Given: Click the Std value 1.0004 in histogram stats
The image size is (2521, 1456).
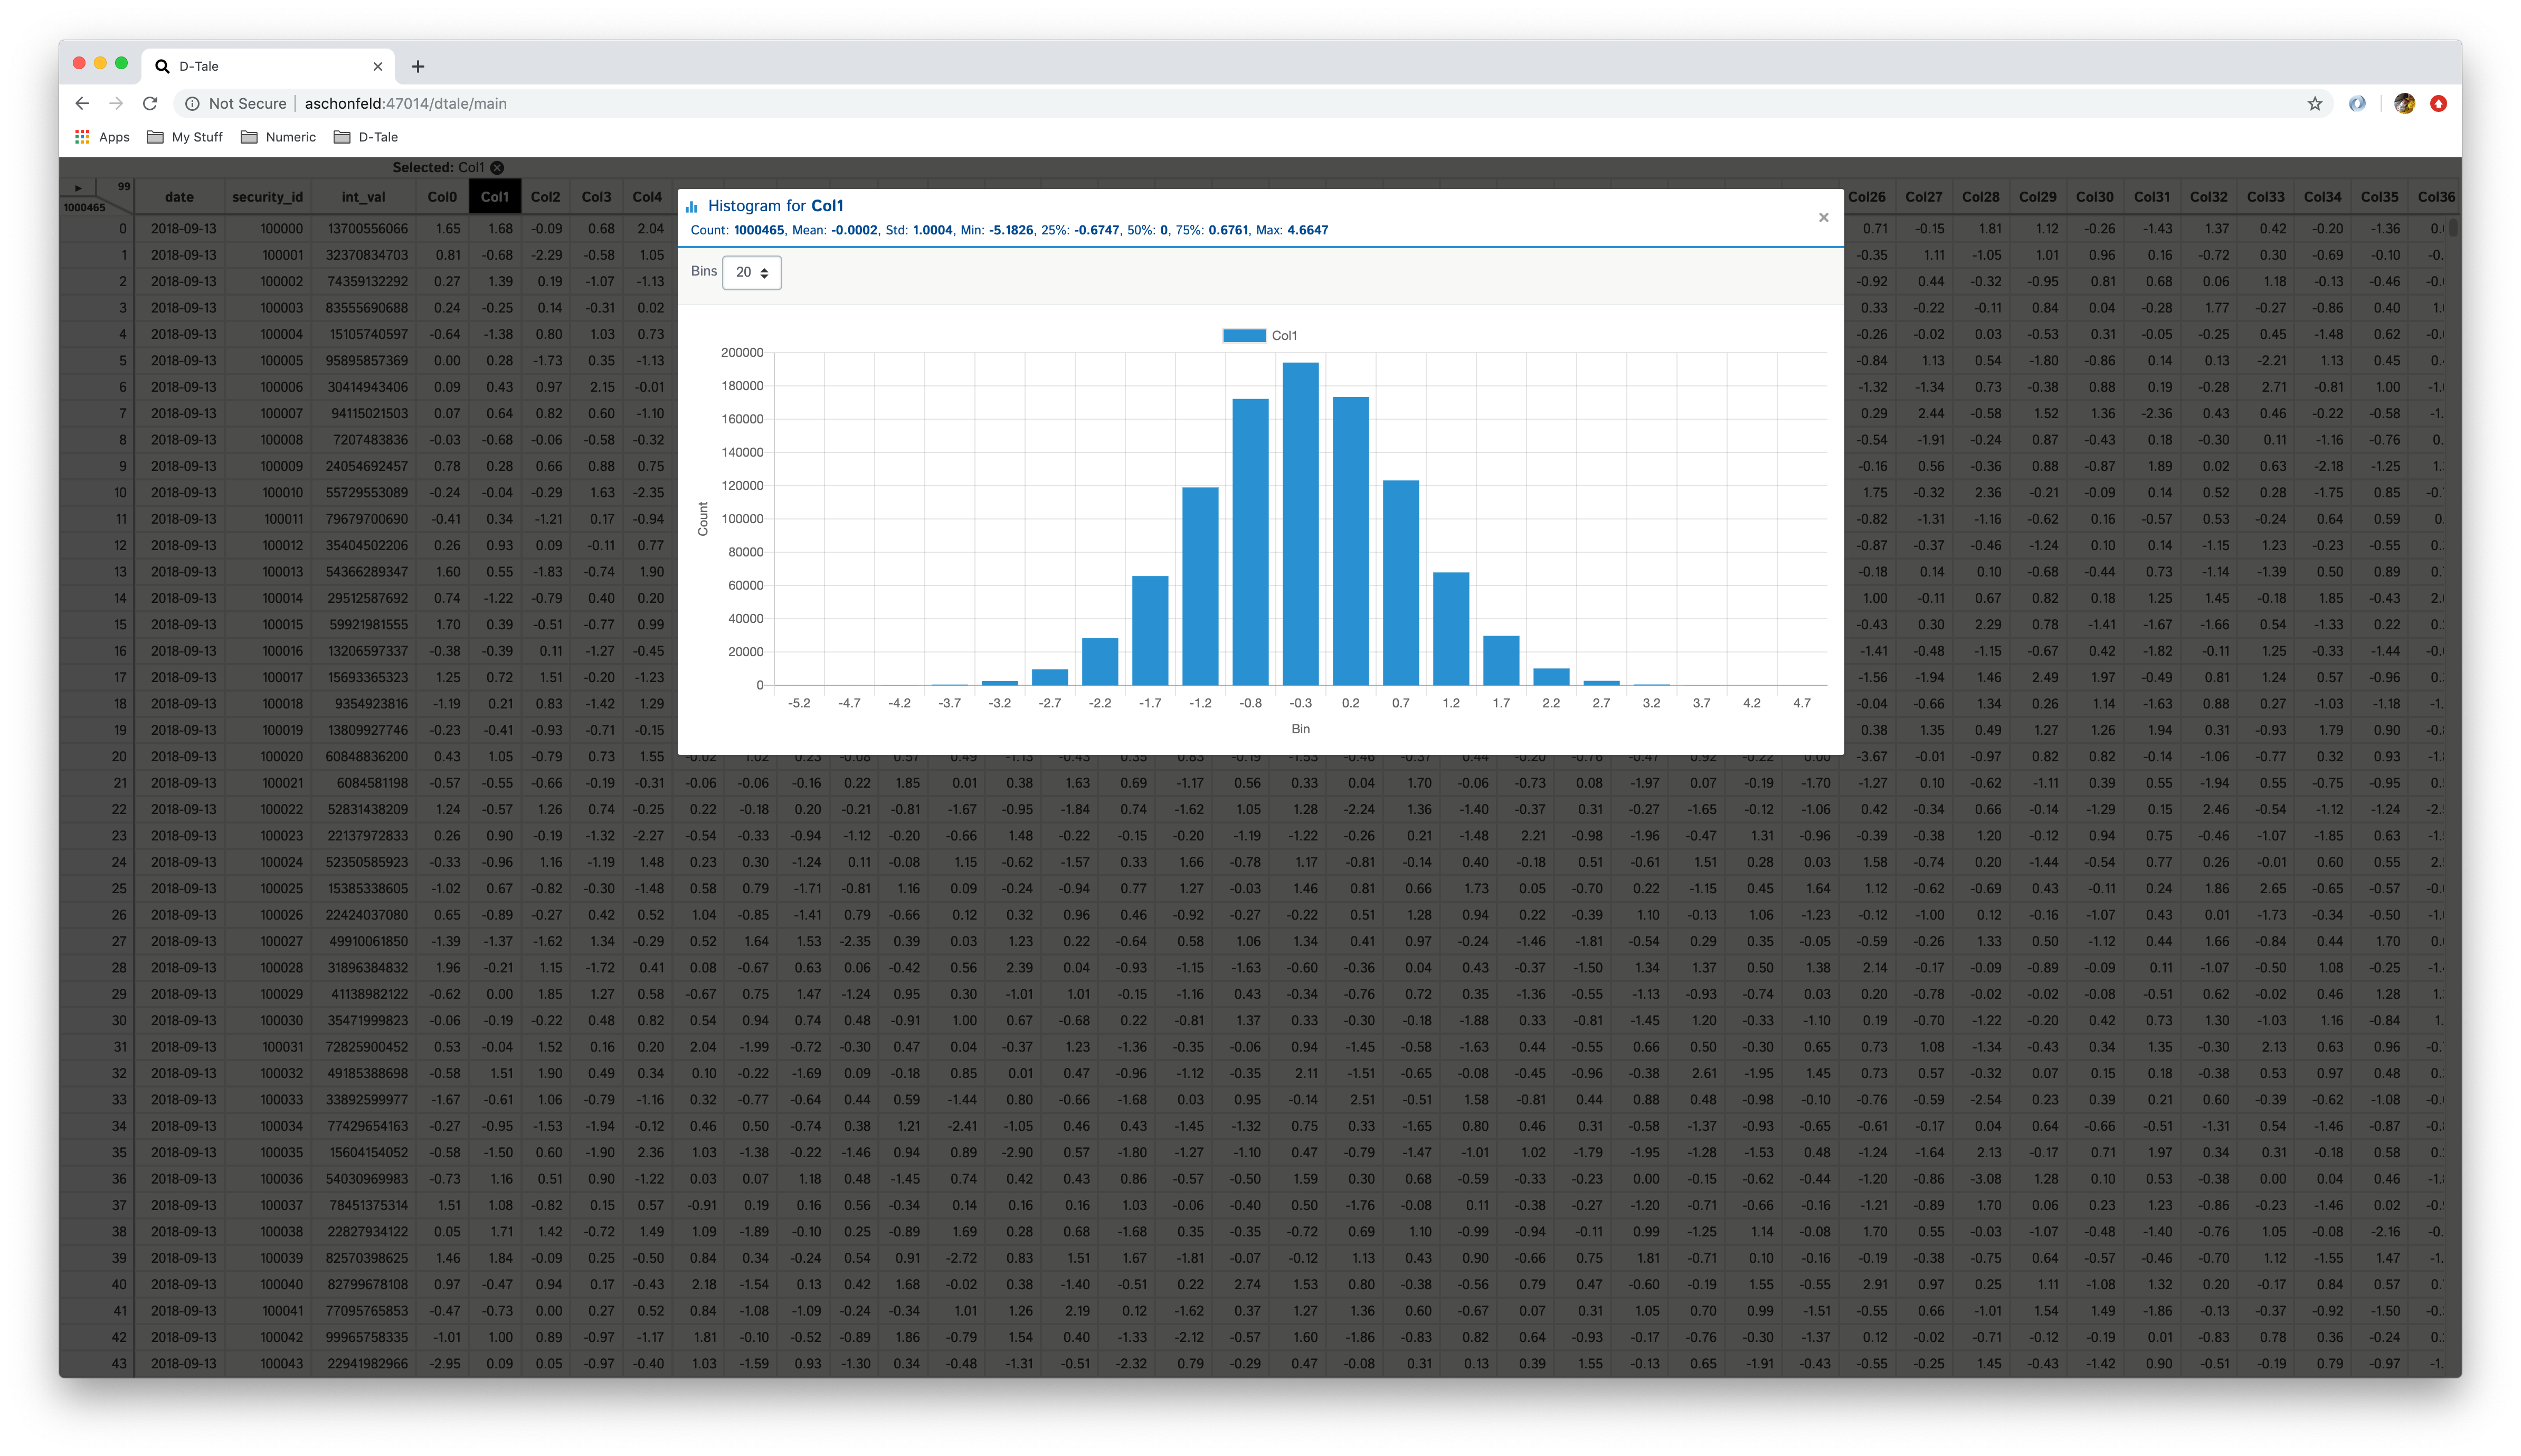Looking at the screenshot, I should [x=933, y=230].
